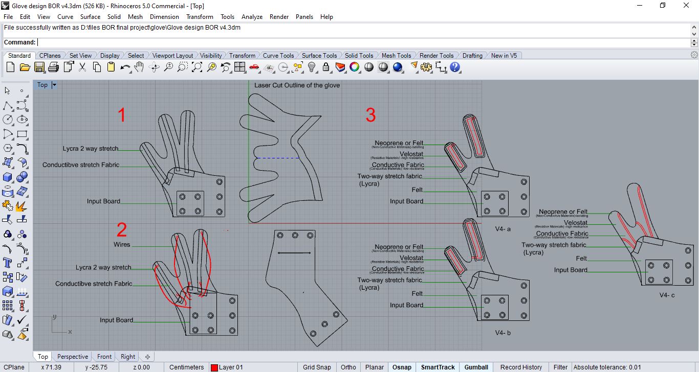Toggle Grid Snap in the status bar
Viewport: 699px width, 372px height.
coord(317,367)
